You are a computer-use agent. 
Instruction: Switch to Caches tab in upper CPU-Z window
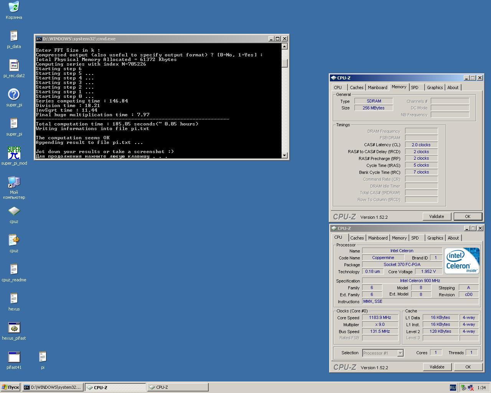(x=356, y=88)
